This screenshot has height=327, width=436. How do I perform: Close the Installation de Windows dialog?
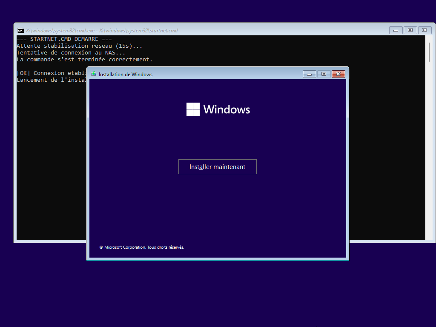338,74
